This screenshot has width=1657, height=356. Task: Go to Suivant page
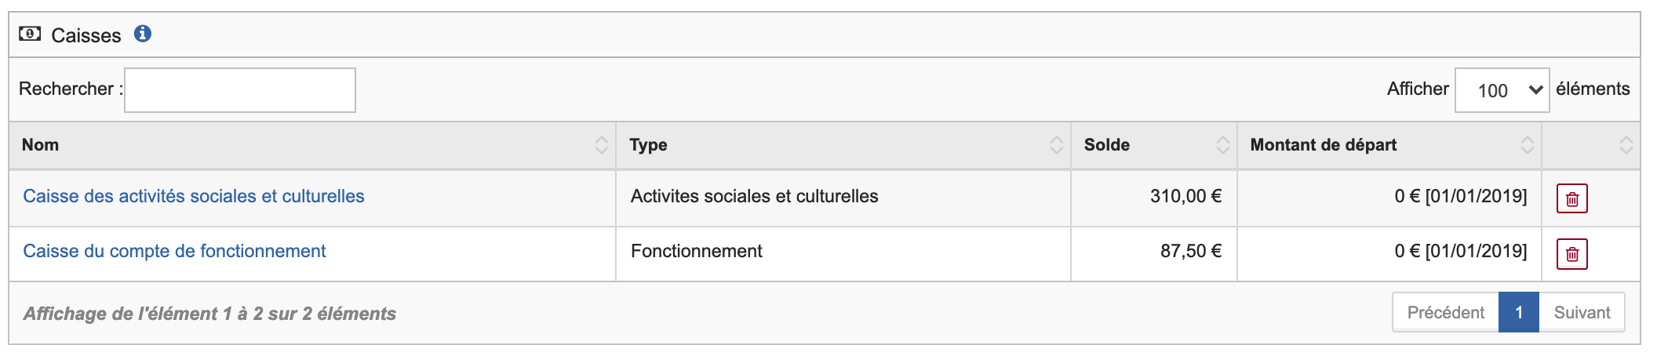1582,312
